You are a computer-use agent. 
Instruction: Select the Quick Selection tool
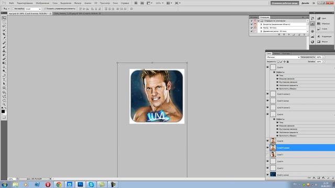click(4, 30)
